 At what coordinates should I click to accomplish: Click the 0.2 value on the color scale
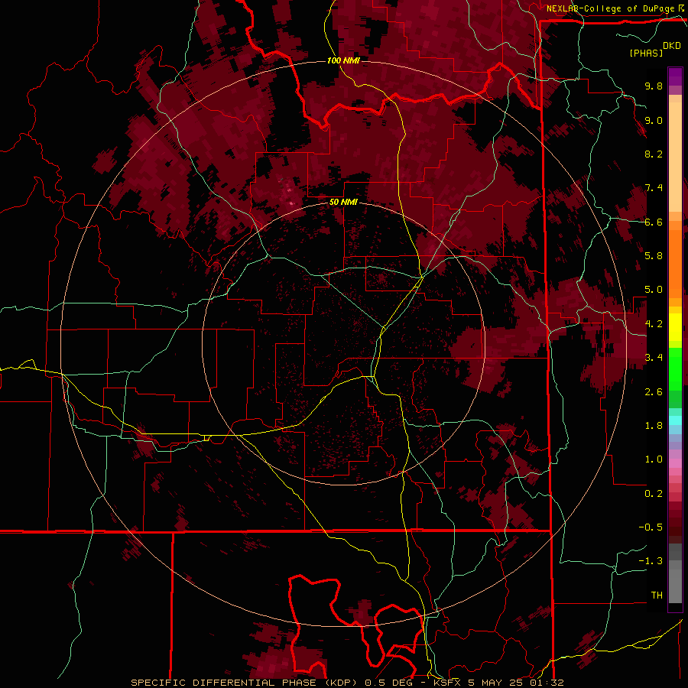[x=654, y=494]
